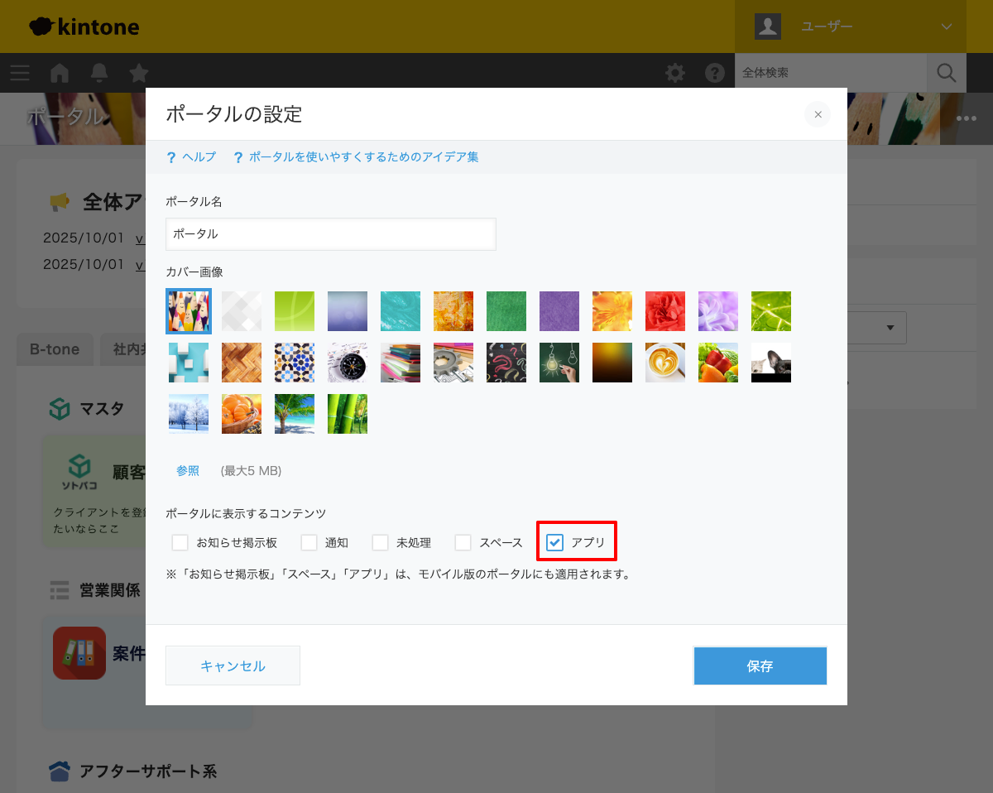Open the hamburger navigation menu
993x793 pixels.
pos(20,73)
